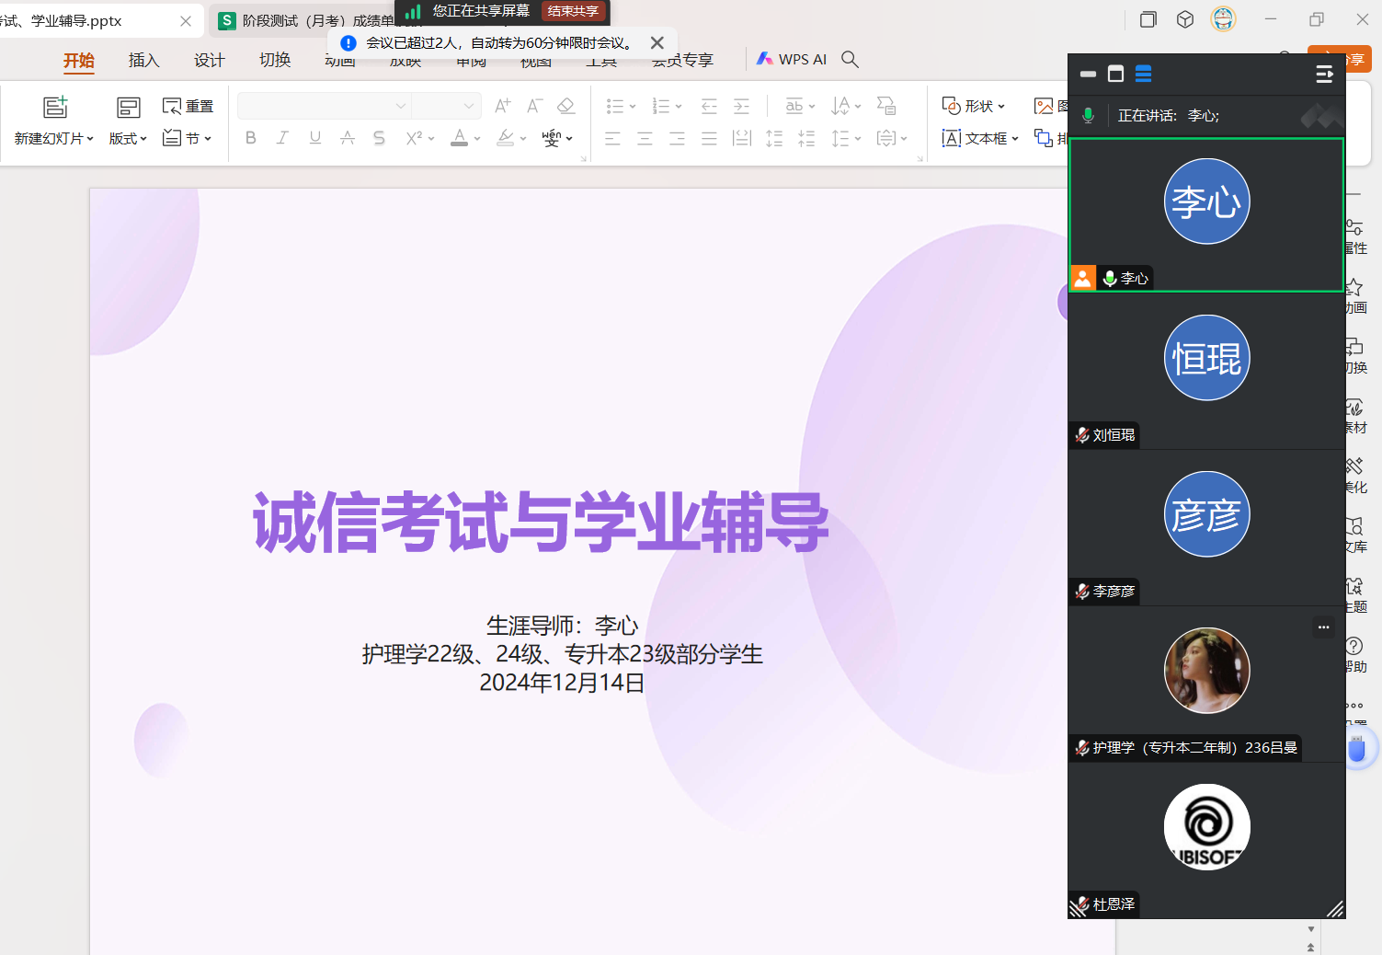Click the increase font size icon

(x=502, y=106)
